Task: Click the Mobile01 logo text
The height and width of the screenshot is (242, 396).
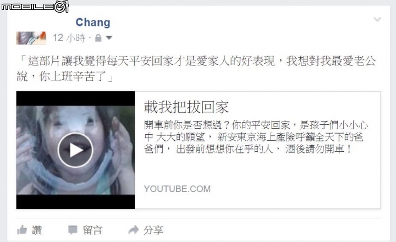Action: (x=28, y=7)
